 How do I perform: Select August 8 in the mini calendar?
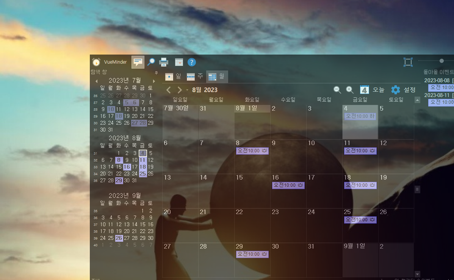tap(119, 160)
